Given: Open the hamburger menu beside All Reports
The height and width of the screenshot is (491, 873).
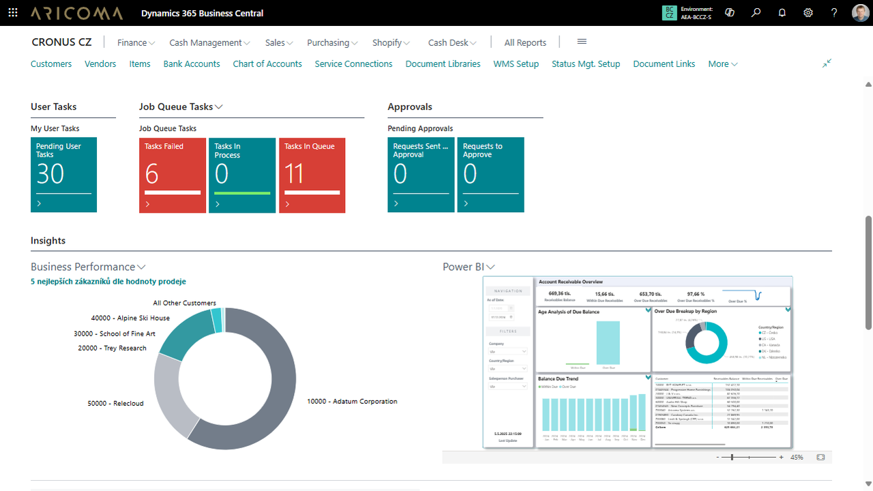Looking at the screenshot, I should click(x=581, y=42).
